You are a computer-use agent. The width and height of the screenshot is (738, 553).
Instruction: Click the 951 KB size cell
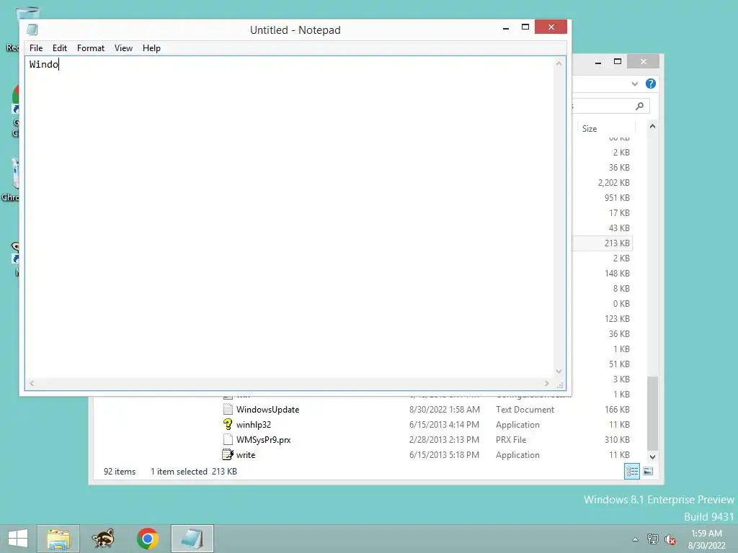pyautogui.click(x=617, y=197)
